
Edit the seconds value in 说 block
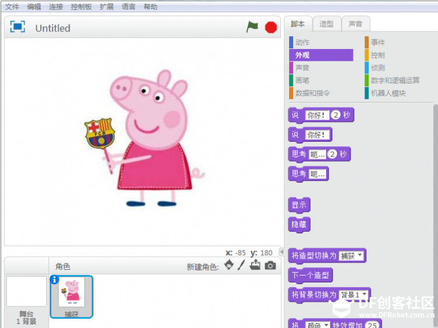tap(336, 115)
